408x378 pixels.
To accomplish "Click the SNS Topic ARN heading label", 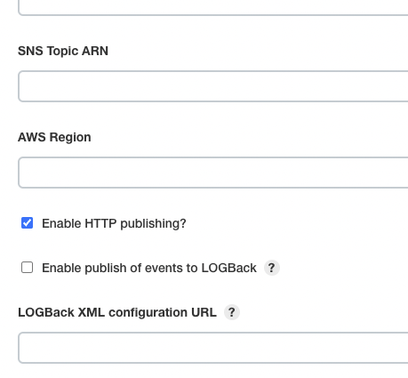I will point(63,51).
